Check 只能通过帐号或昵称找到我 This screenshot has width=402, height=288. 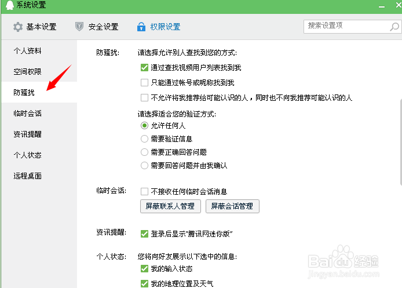(x=144, y=83)
